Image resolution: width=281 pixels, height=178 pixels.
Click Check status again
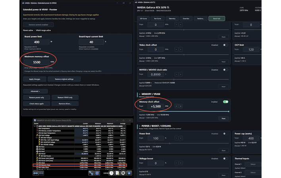point(37,104)
